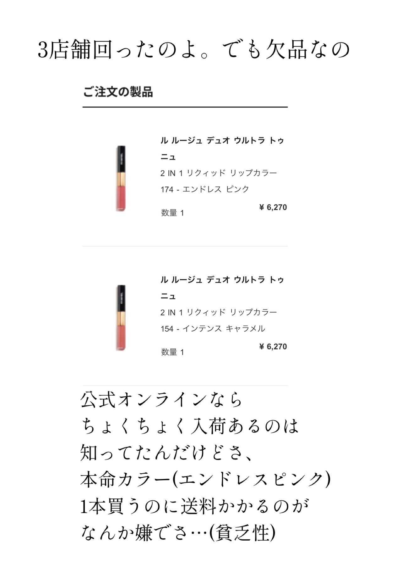Click the second item's 数量 1 label
Image resolution: width=402 pixels, height=573 pixels.
(172, 352)
